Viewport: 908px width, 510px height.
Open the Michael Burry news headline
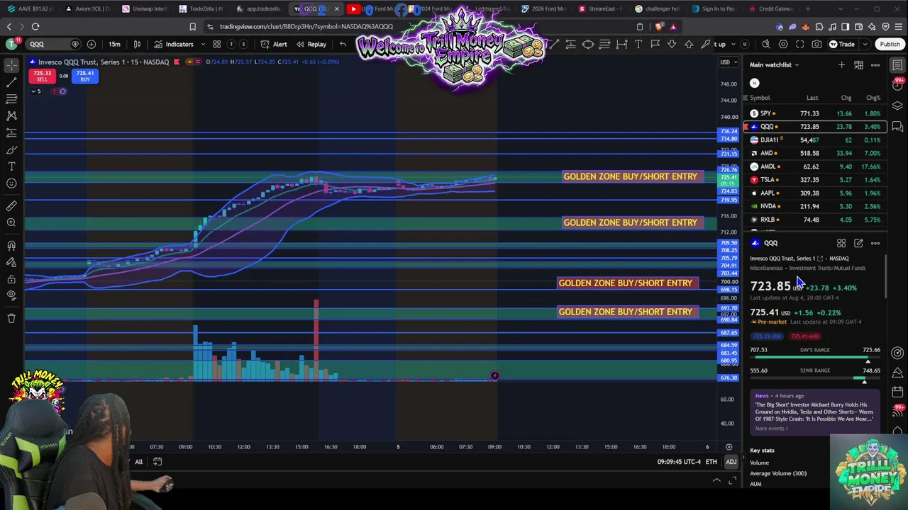tap(814, 412)
